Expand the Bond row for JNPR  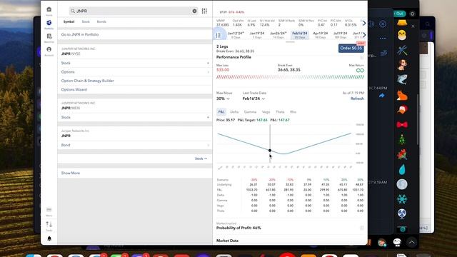pos(135,145)
